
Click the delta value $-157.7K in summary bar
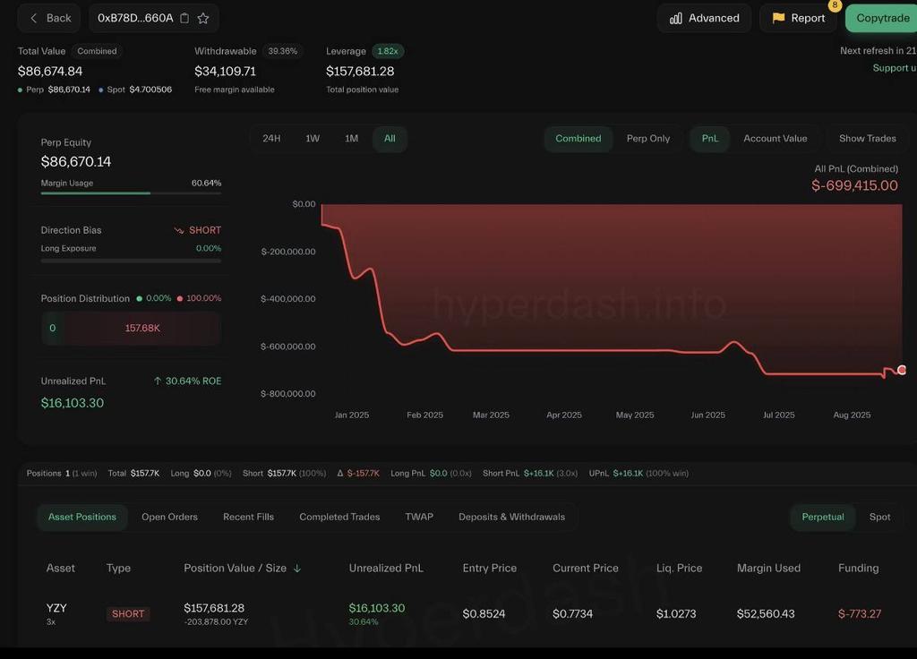pyautogui.click(x=364, y=474)
